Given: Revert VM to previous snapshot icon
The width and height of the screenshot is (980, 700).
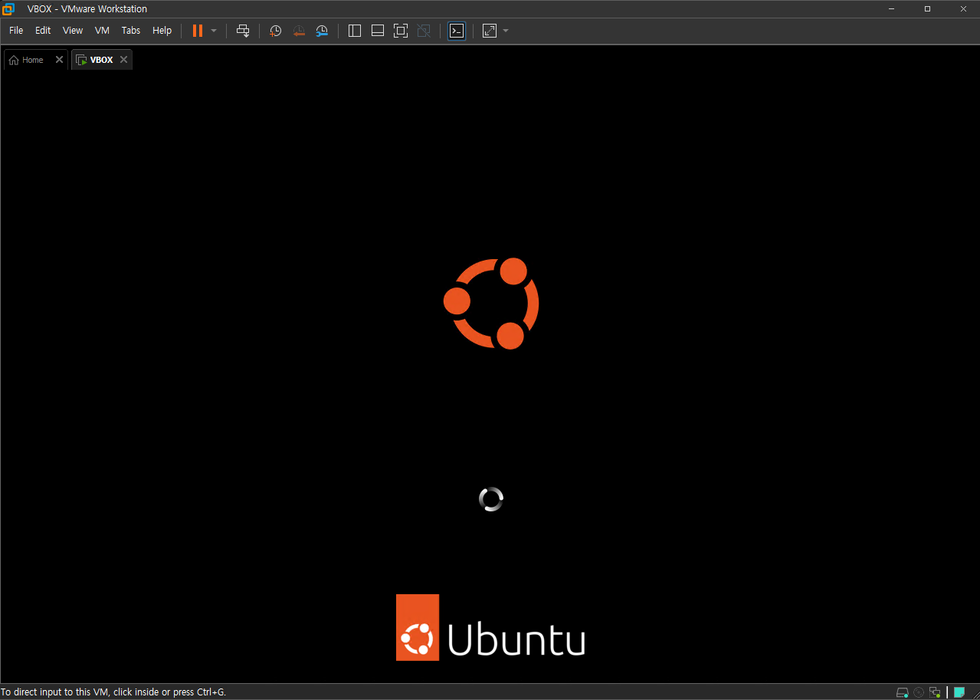Looking at the screenshot, I should coord(299,31).
